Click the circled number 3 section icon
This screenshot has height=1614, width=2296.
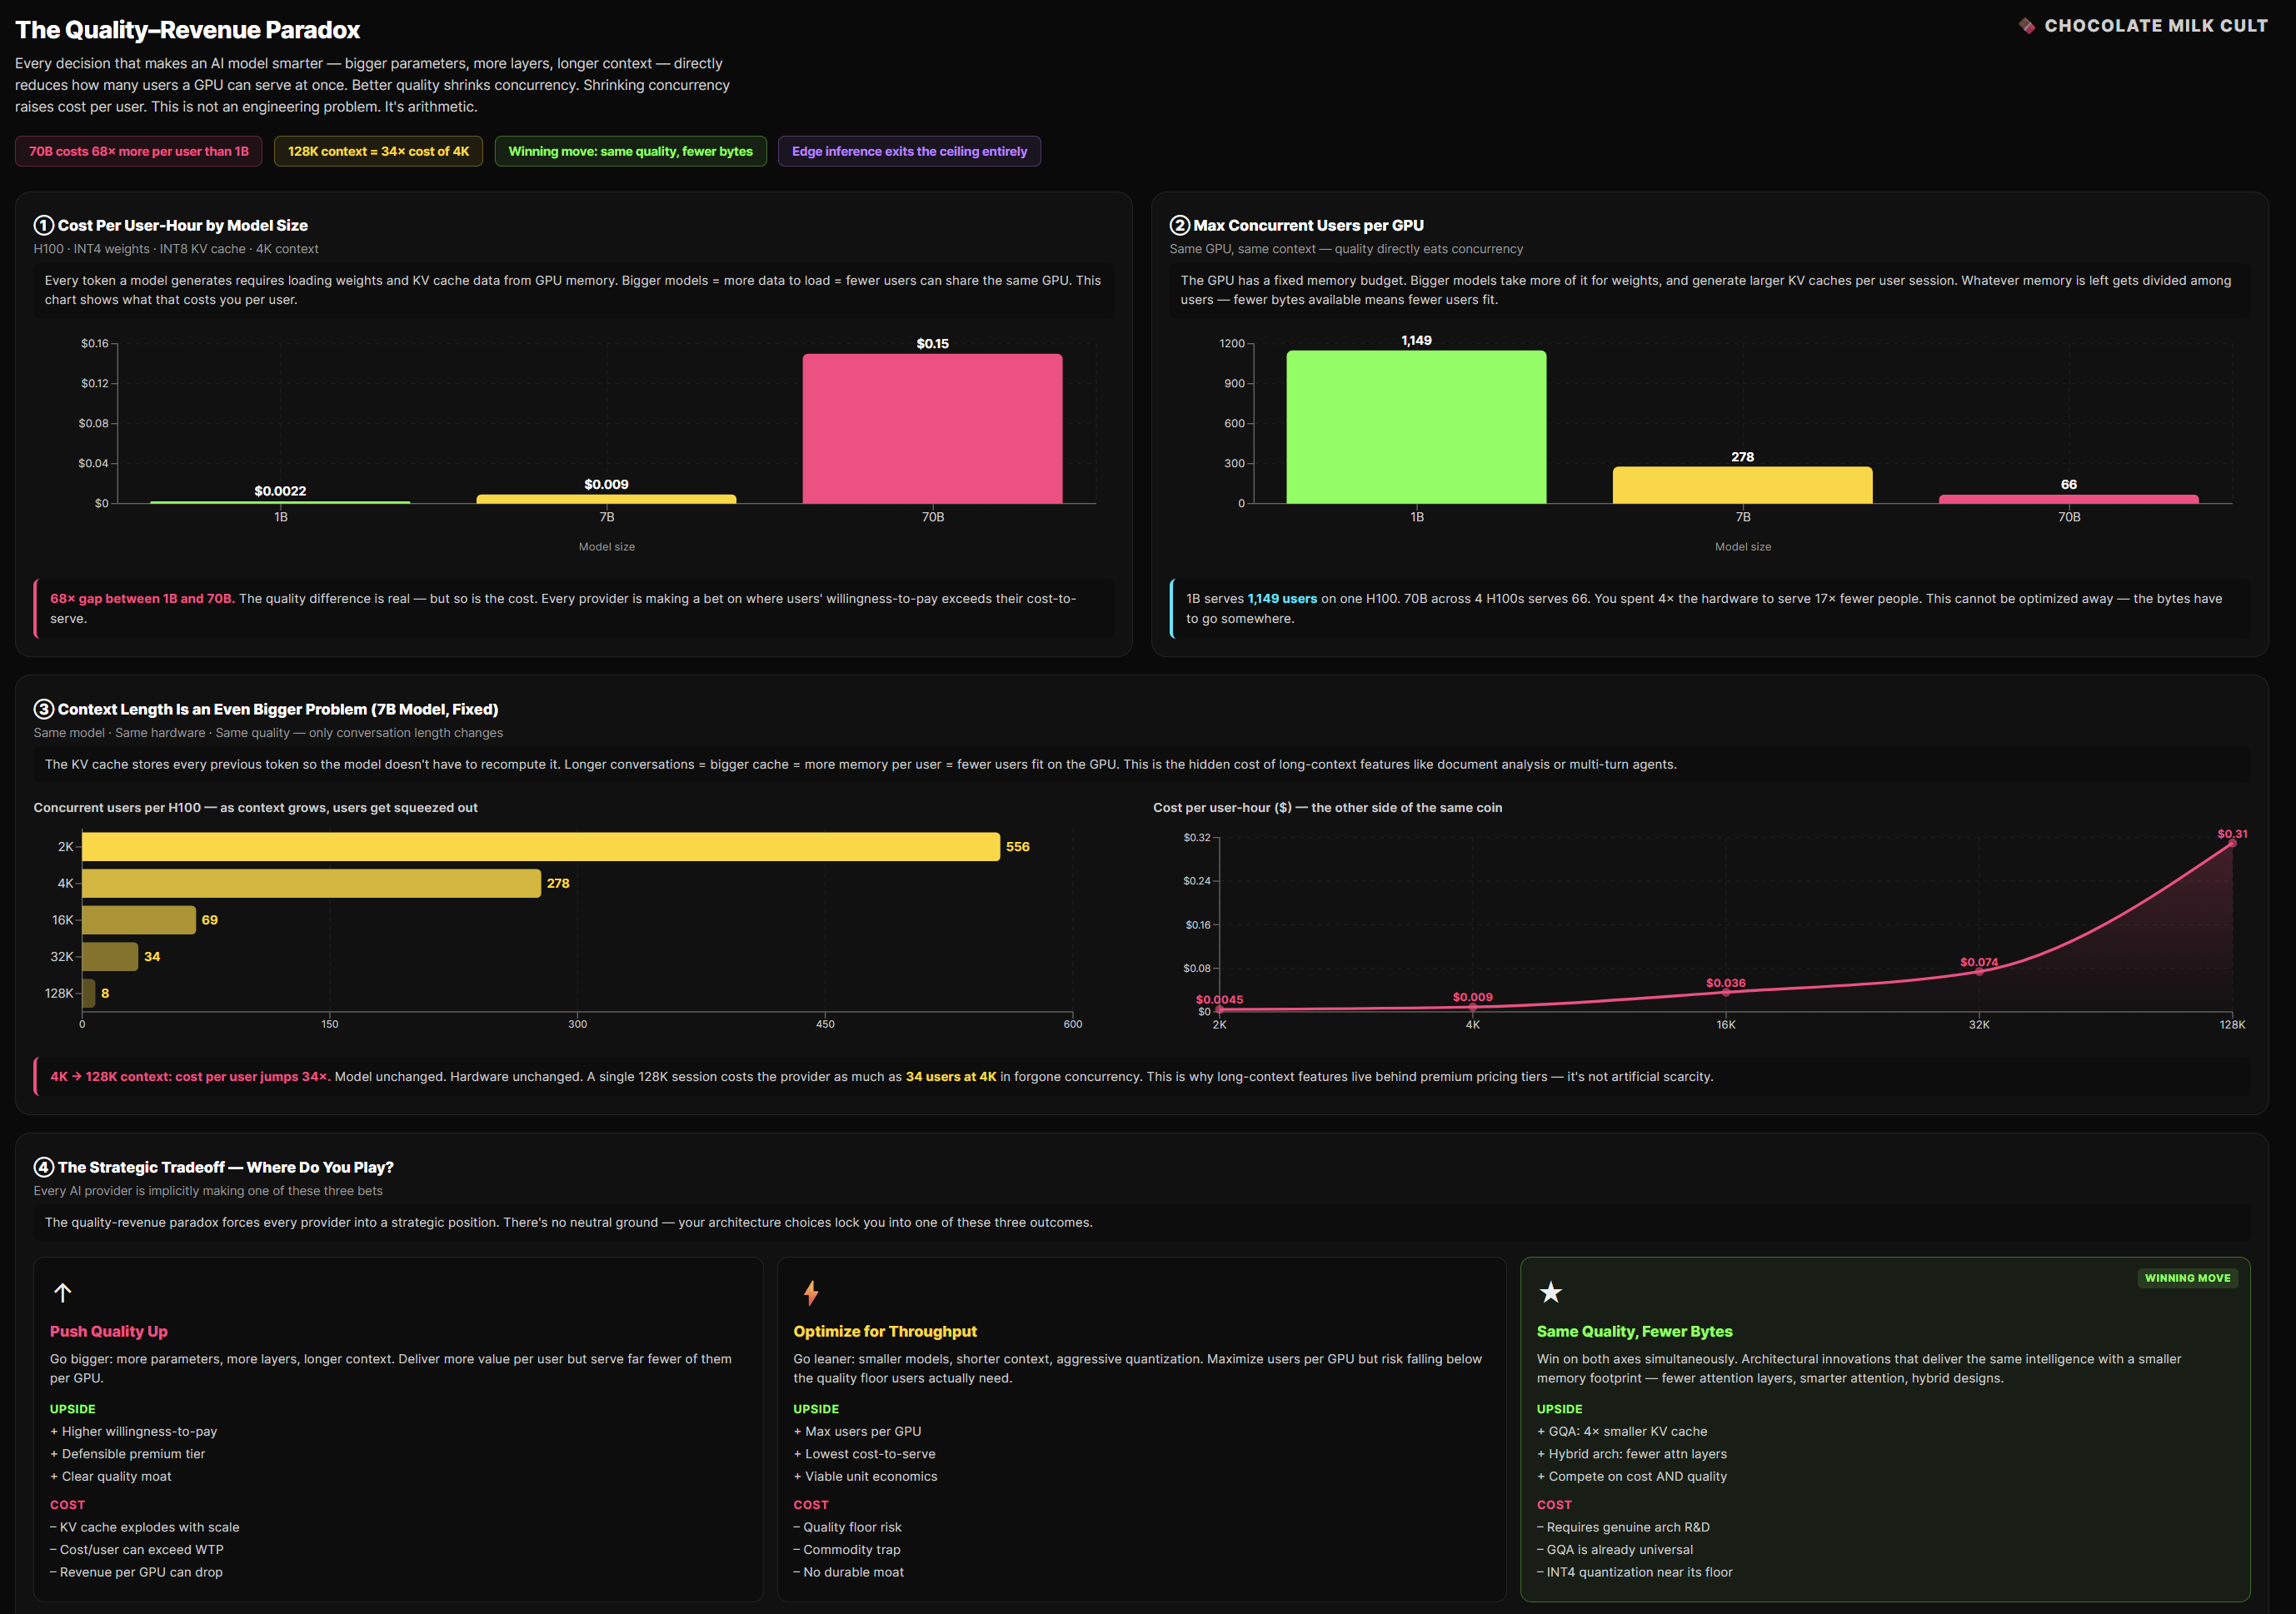44,709
